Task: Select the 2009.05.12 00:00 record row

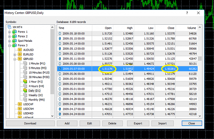Action: pos(127,54)
